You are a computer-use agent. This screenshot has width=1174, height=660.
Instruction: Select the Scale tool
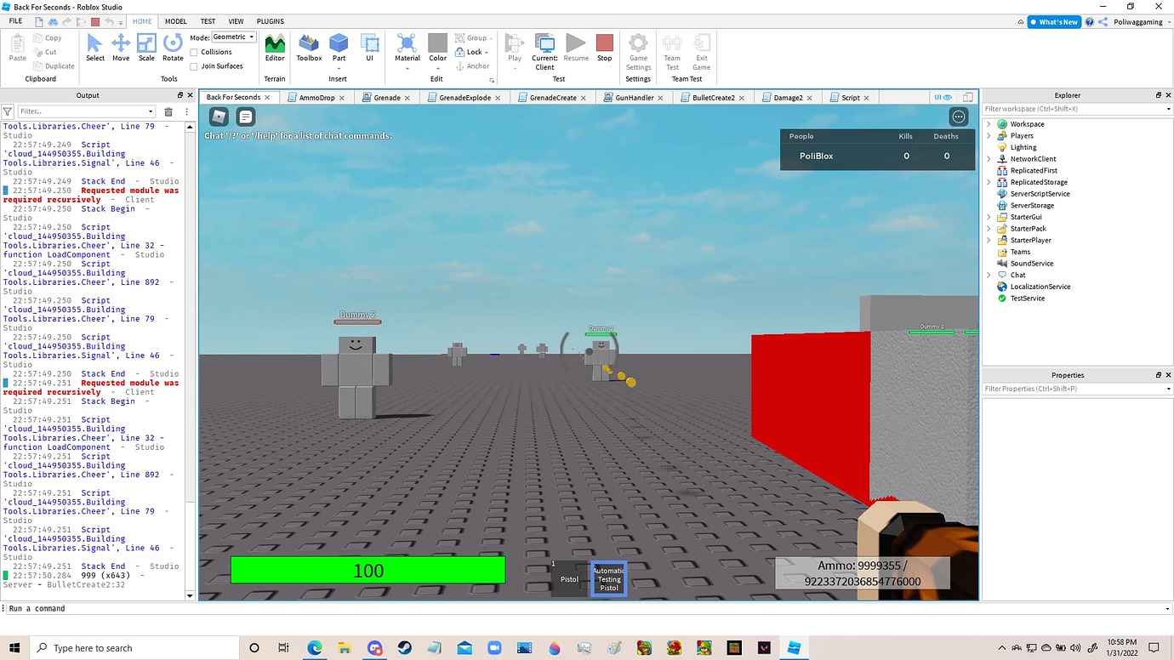[x=146, y=48]
